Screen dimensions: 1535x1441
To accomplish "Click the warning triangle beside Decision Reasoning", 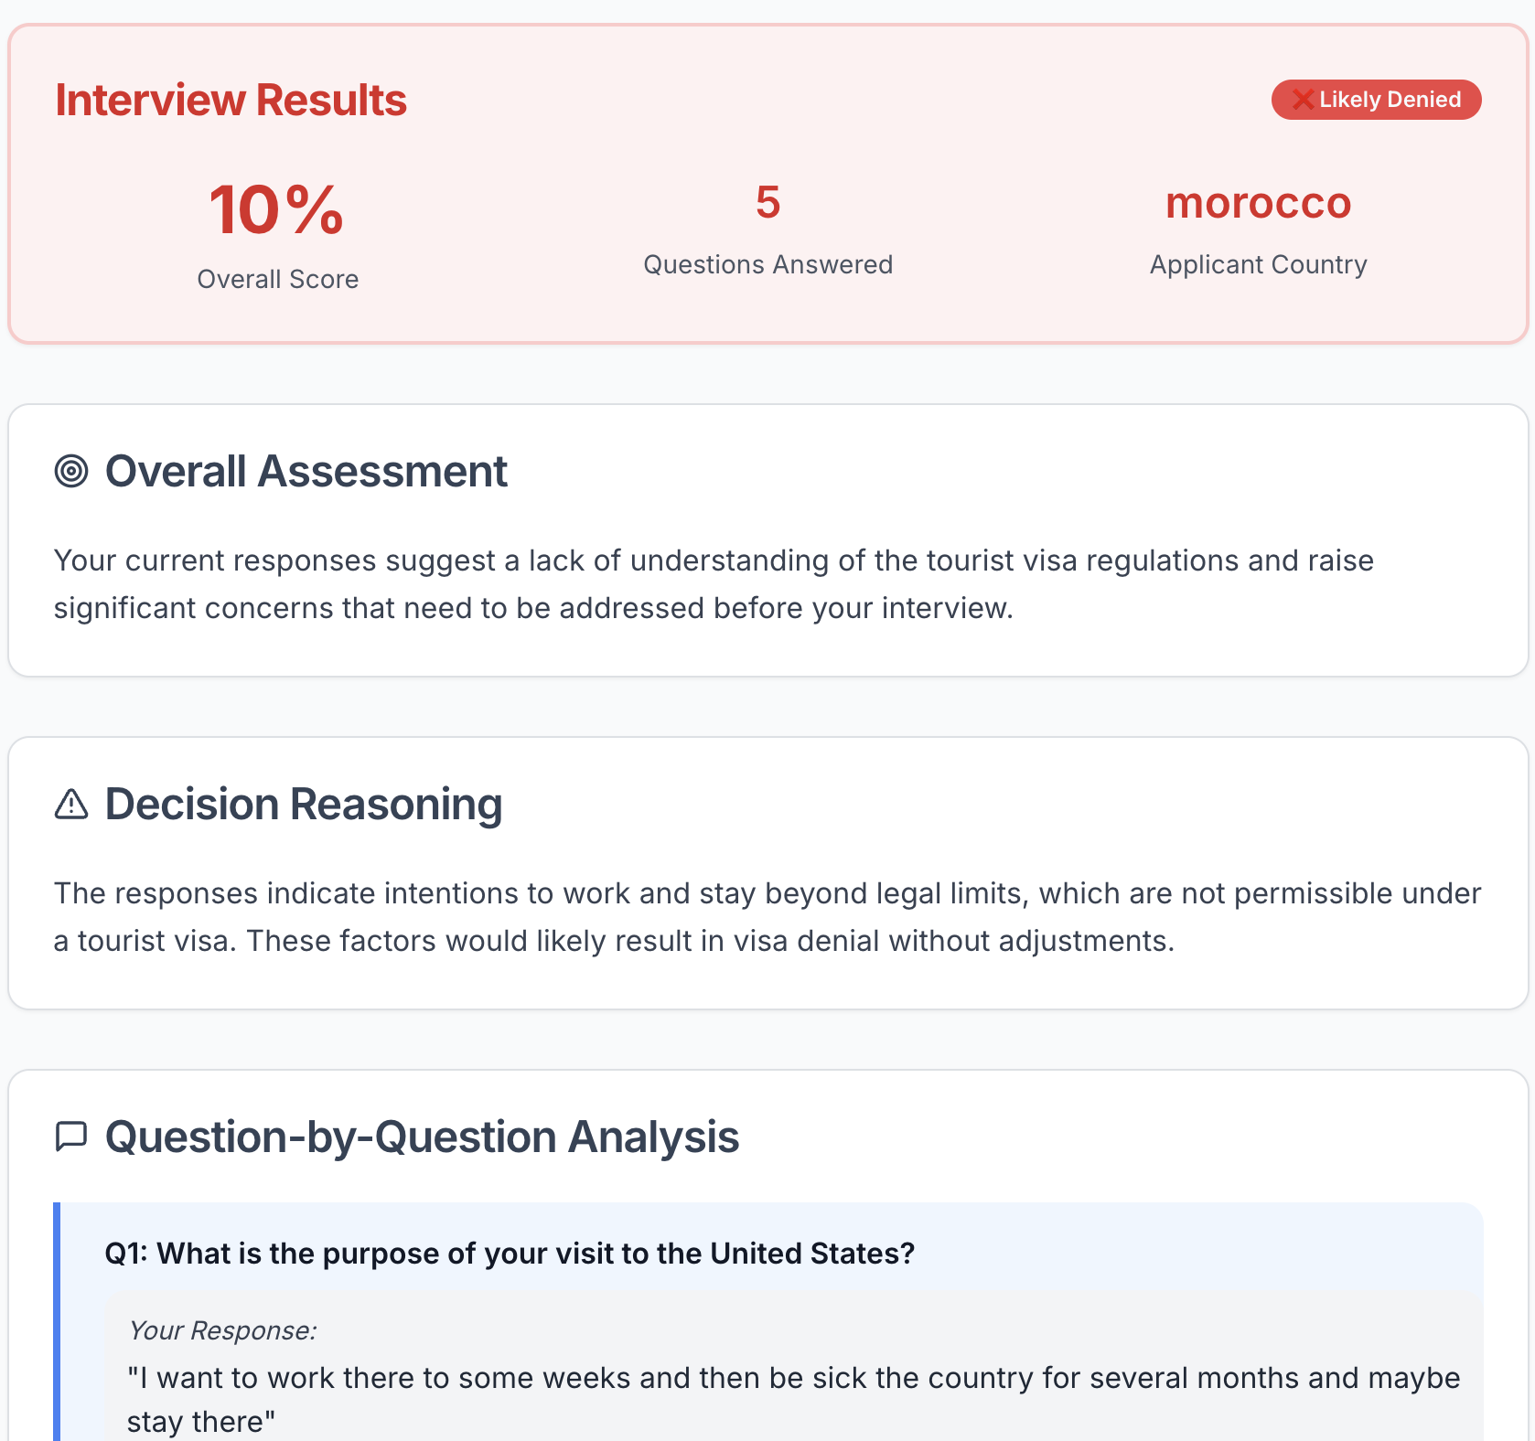I will [71, 805].
